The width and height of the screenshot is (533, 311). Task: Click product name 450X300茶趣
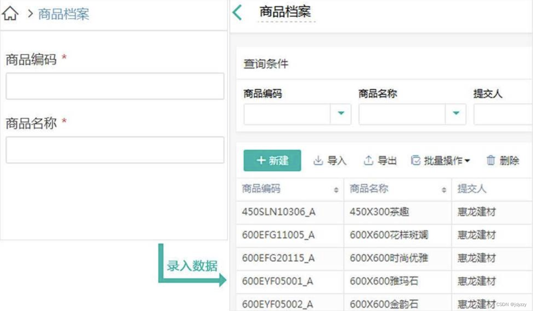[380, 212]
